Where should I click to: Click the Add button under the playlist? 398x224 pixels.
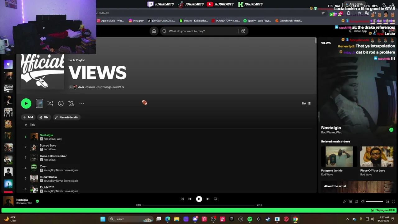[x=28, y=117]
